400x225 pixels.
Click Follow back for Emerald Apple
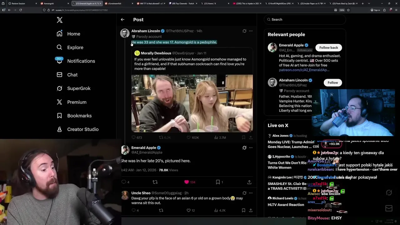tap(328, 47)
